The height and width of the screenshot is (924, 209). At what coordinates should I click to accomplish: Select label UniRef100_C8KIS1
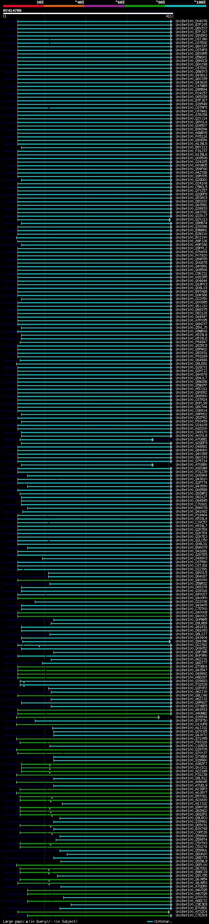coord(191,273)
